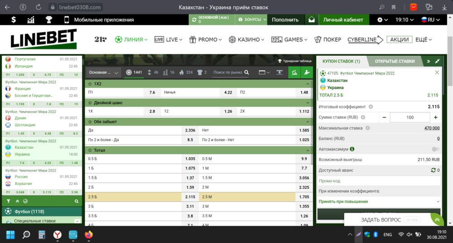The width and height of the screenshot is (453, 243).
Task: Click the АКЦИИ button
Action: [x=399, y=39]
